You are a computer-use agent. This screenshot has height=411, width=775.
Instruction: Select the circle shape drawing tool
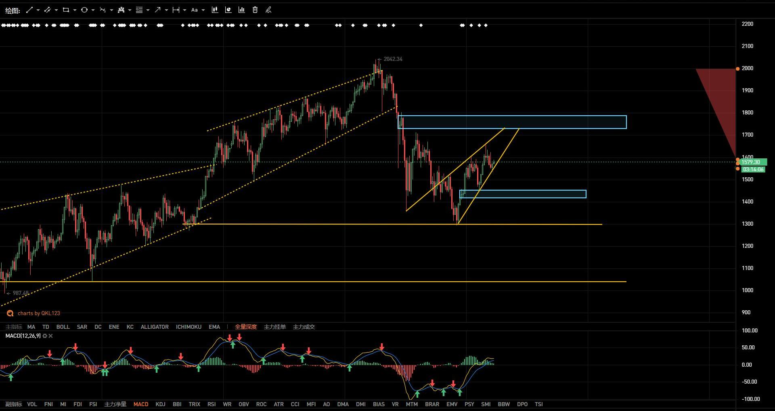(x=84, y=10)
